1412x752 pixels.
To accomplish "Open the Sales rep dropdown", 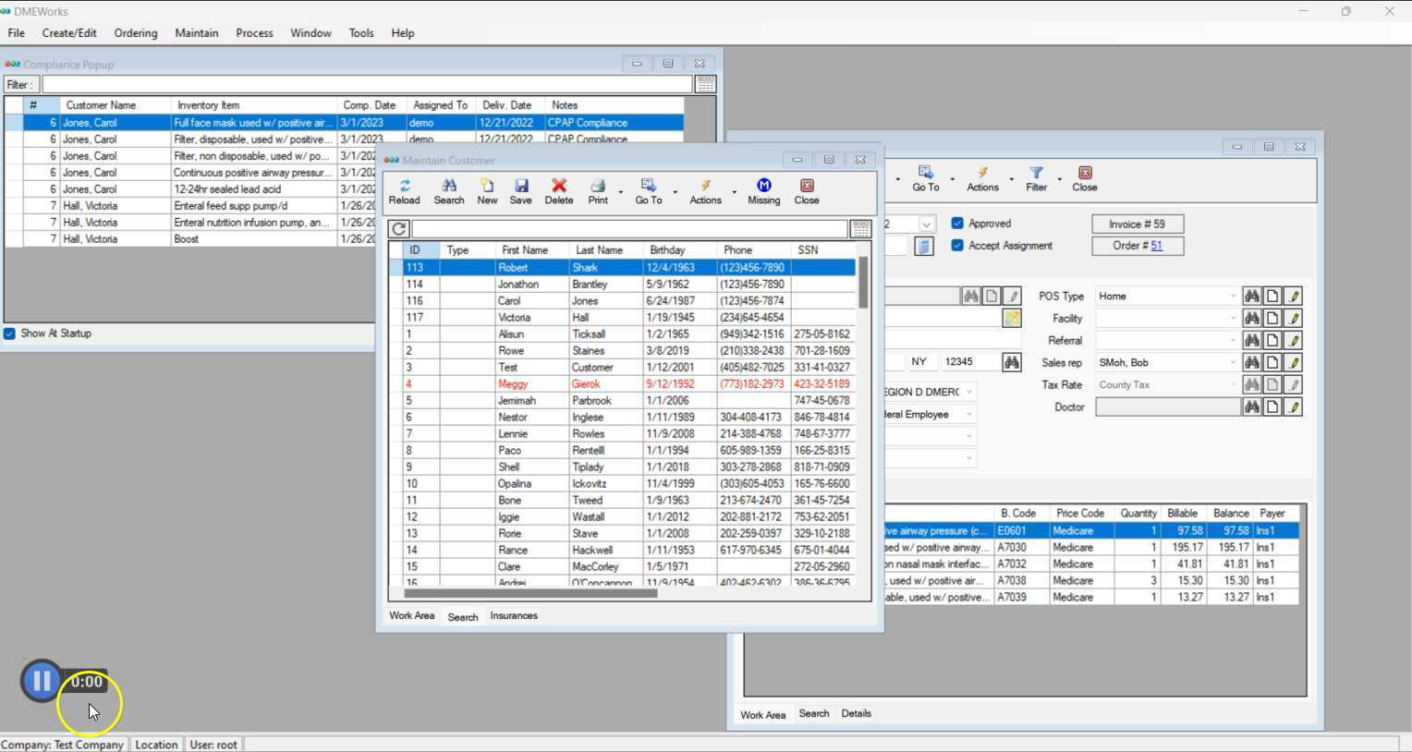I will (x=1232, y=363).
